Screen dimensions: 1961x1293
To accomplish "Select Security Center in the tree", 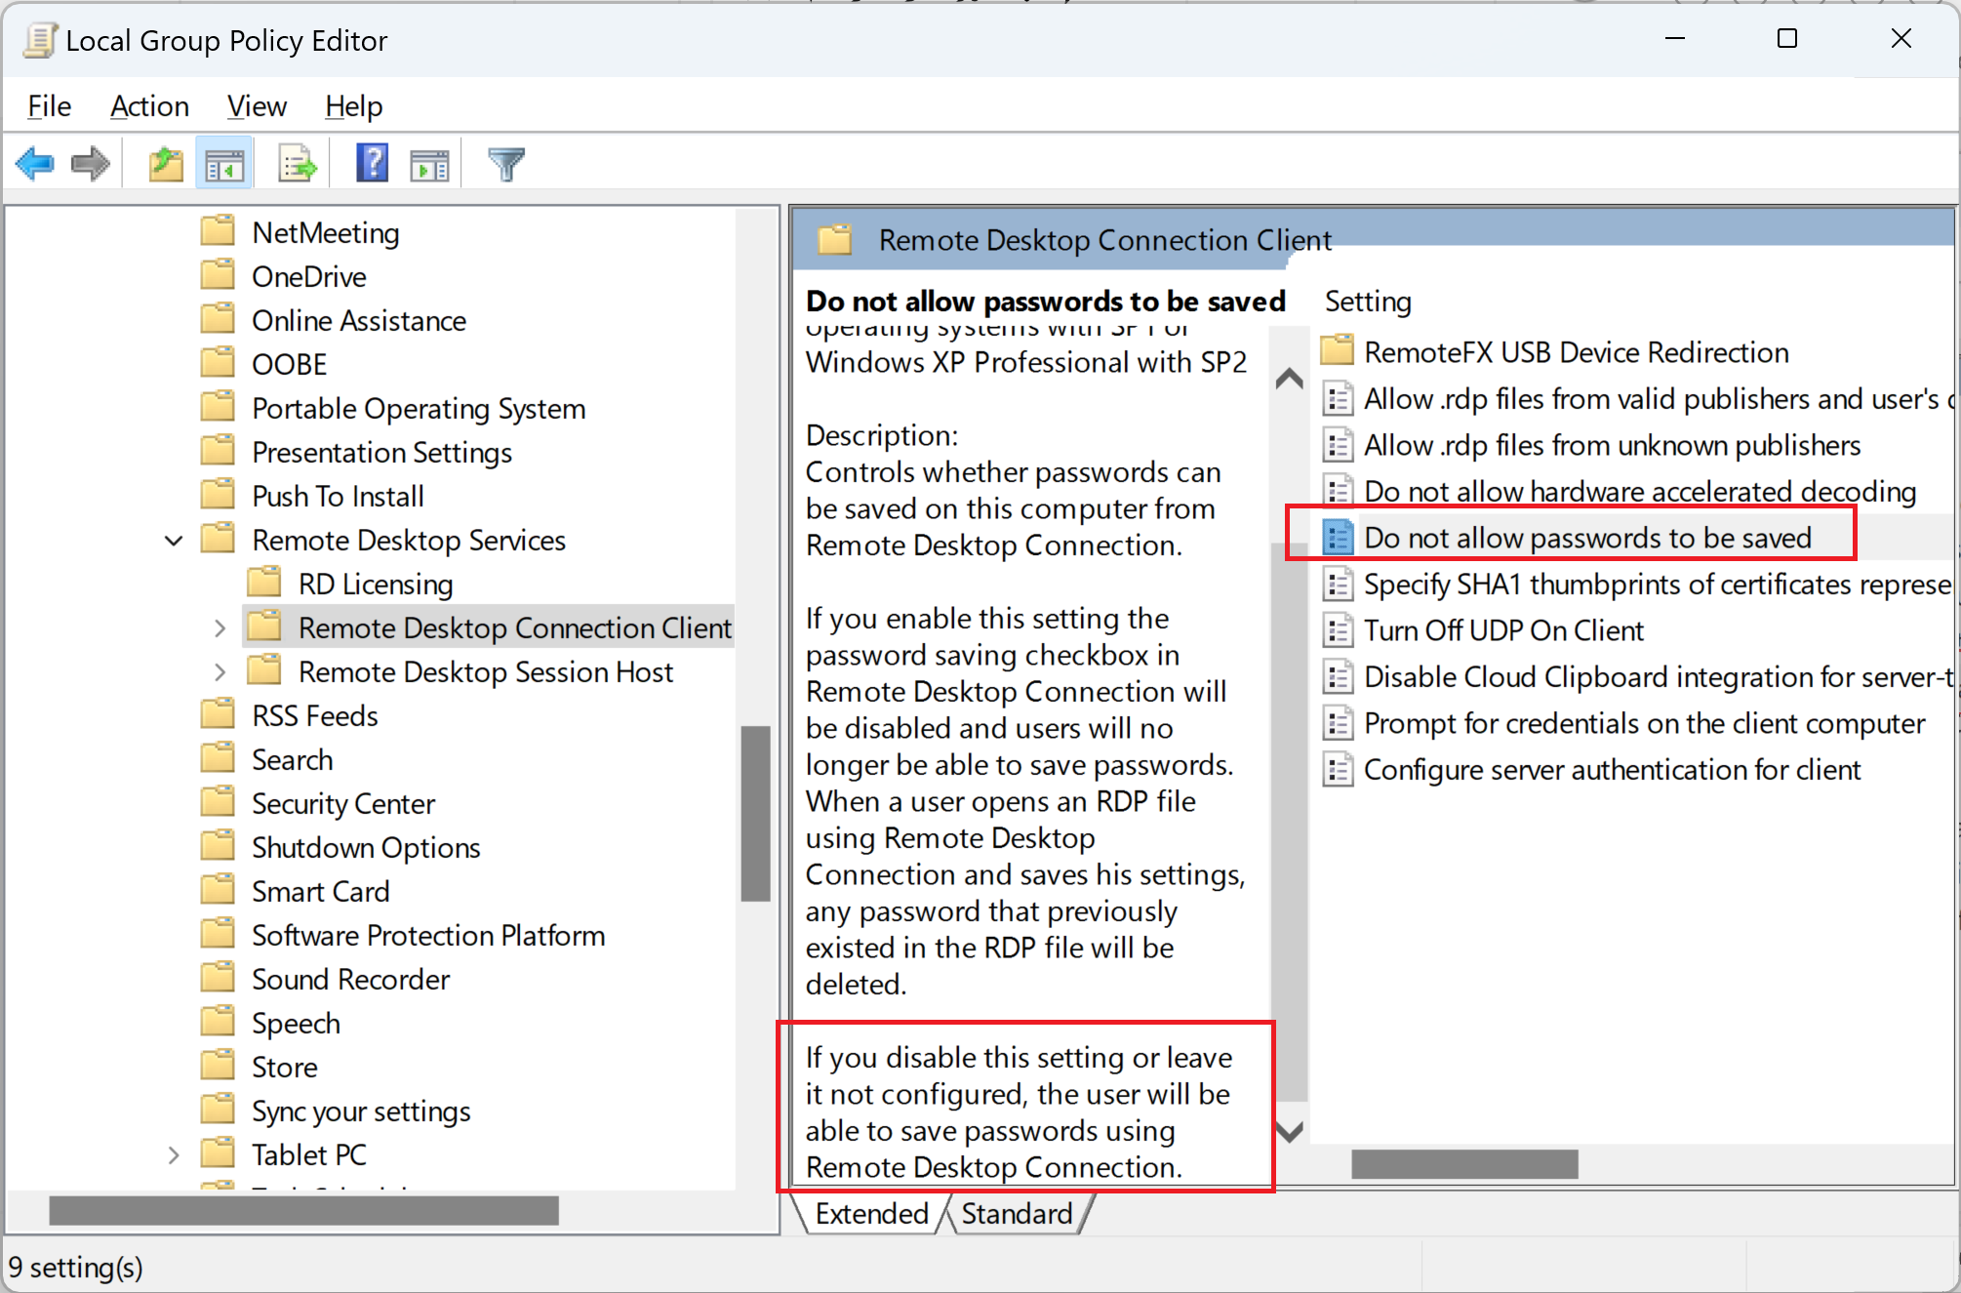I will [x=343, y=803].
